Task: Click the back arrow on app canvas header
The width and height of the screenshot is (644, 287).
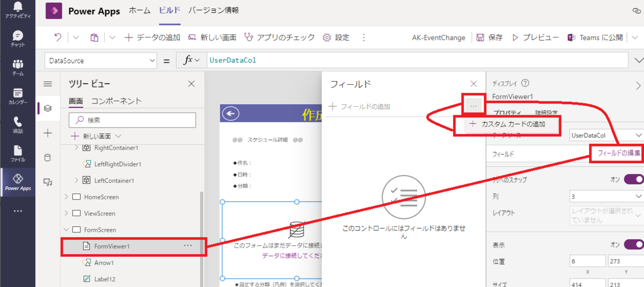Action: click(x=231, y=114)
